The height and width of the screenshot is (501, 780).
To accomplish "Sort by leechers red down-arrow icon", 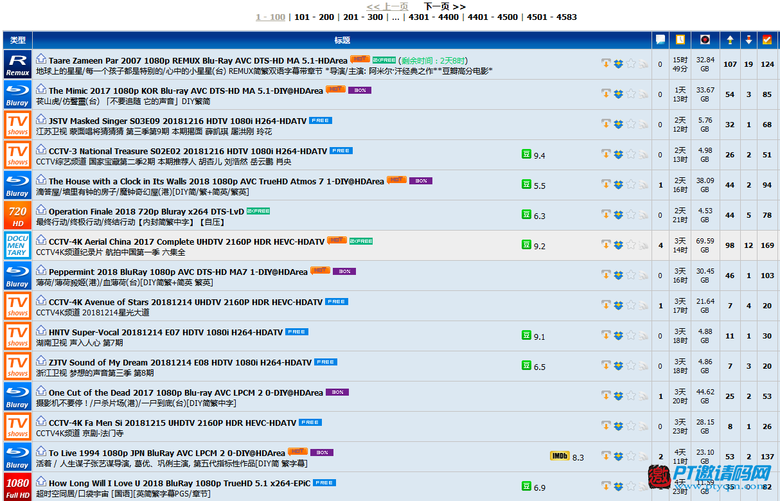I will click(749, 40).
